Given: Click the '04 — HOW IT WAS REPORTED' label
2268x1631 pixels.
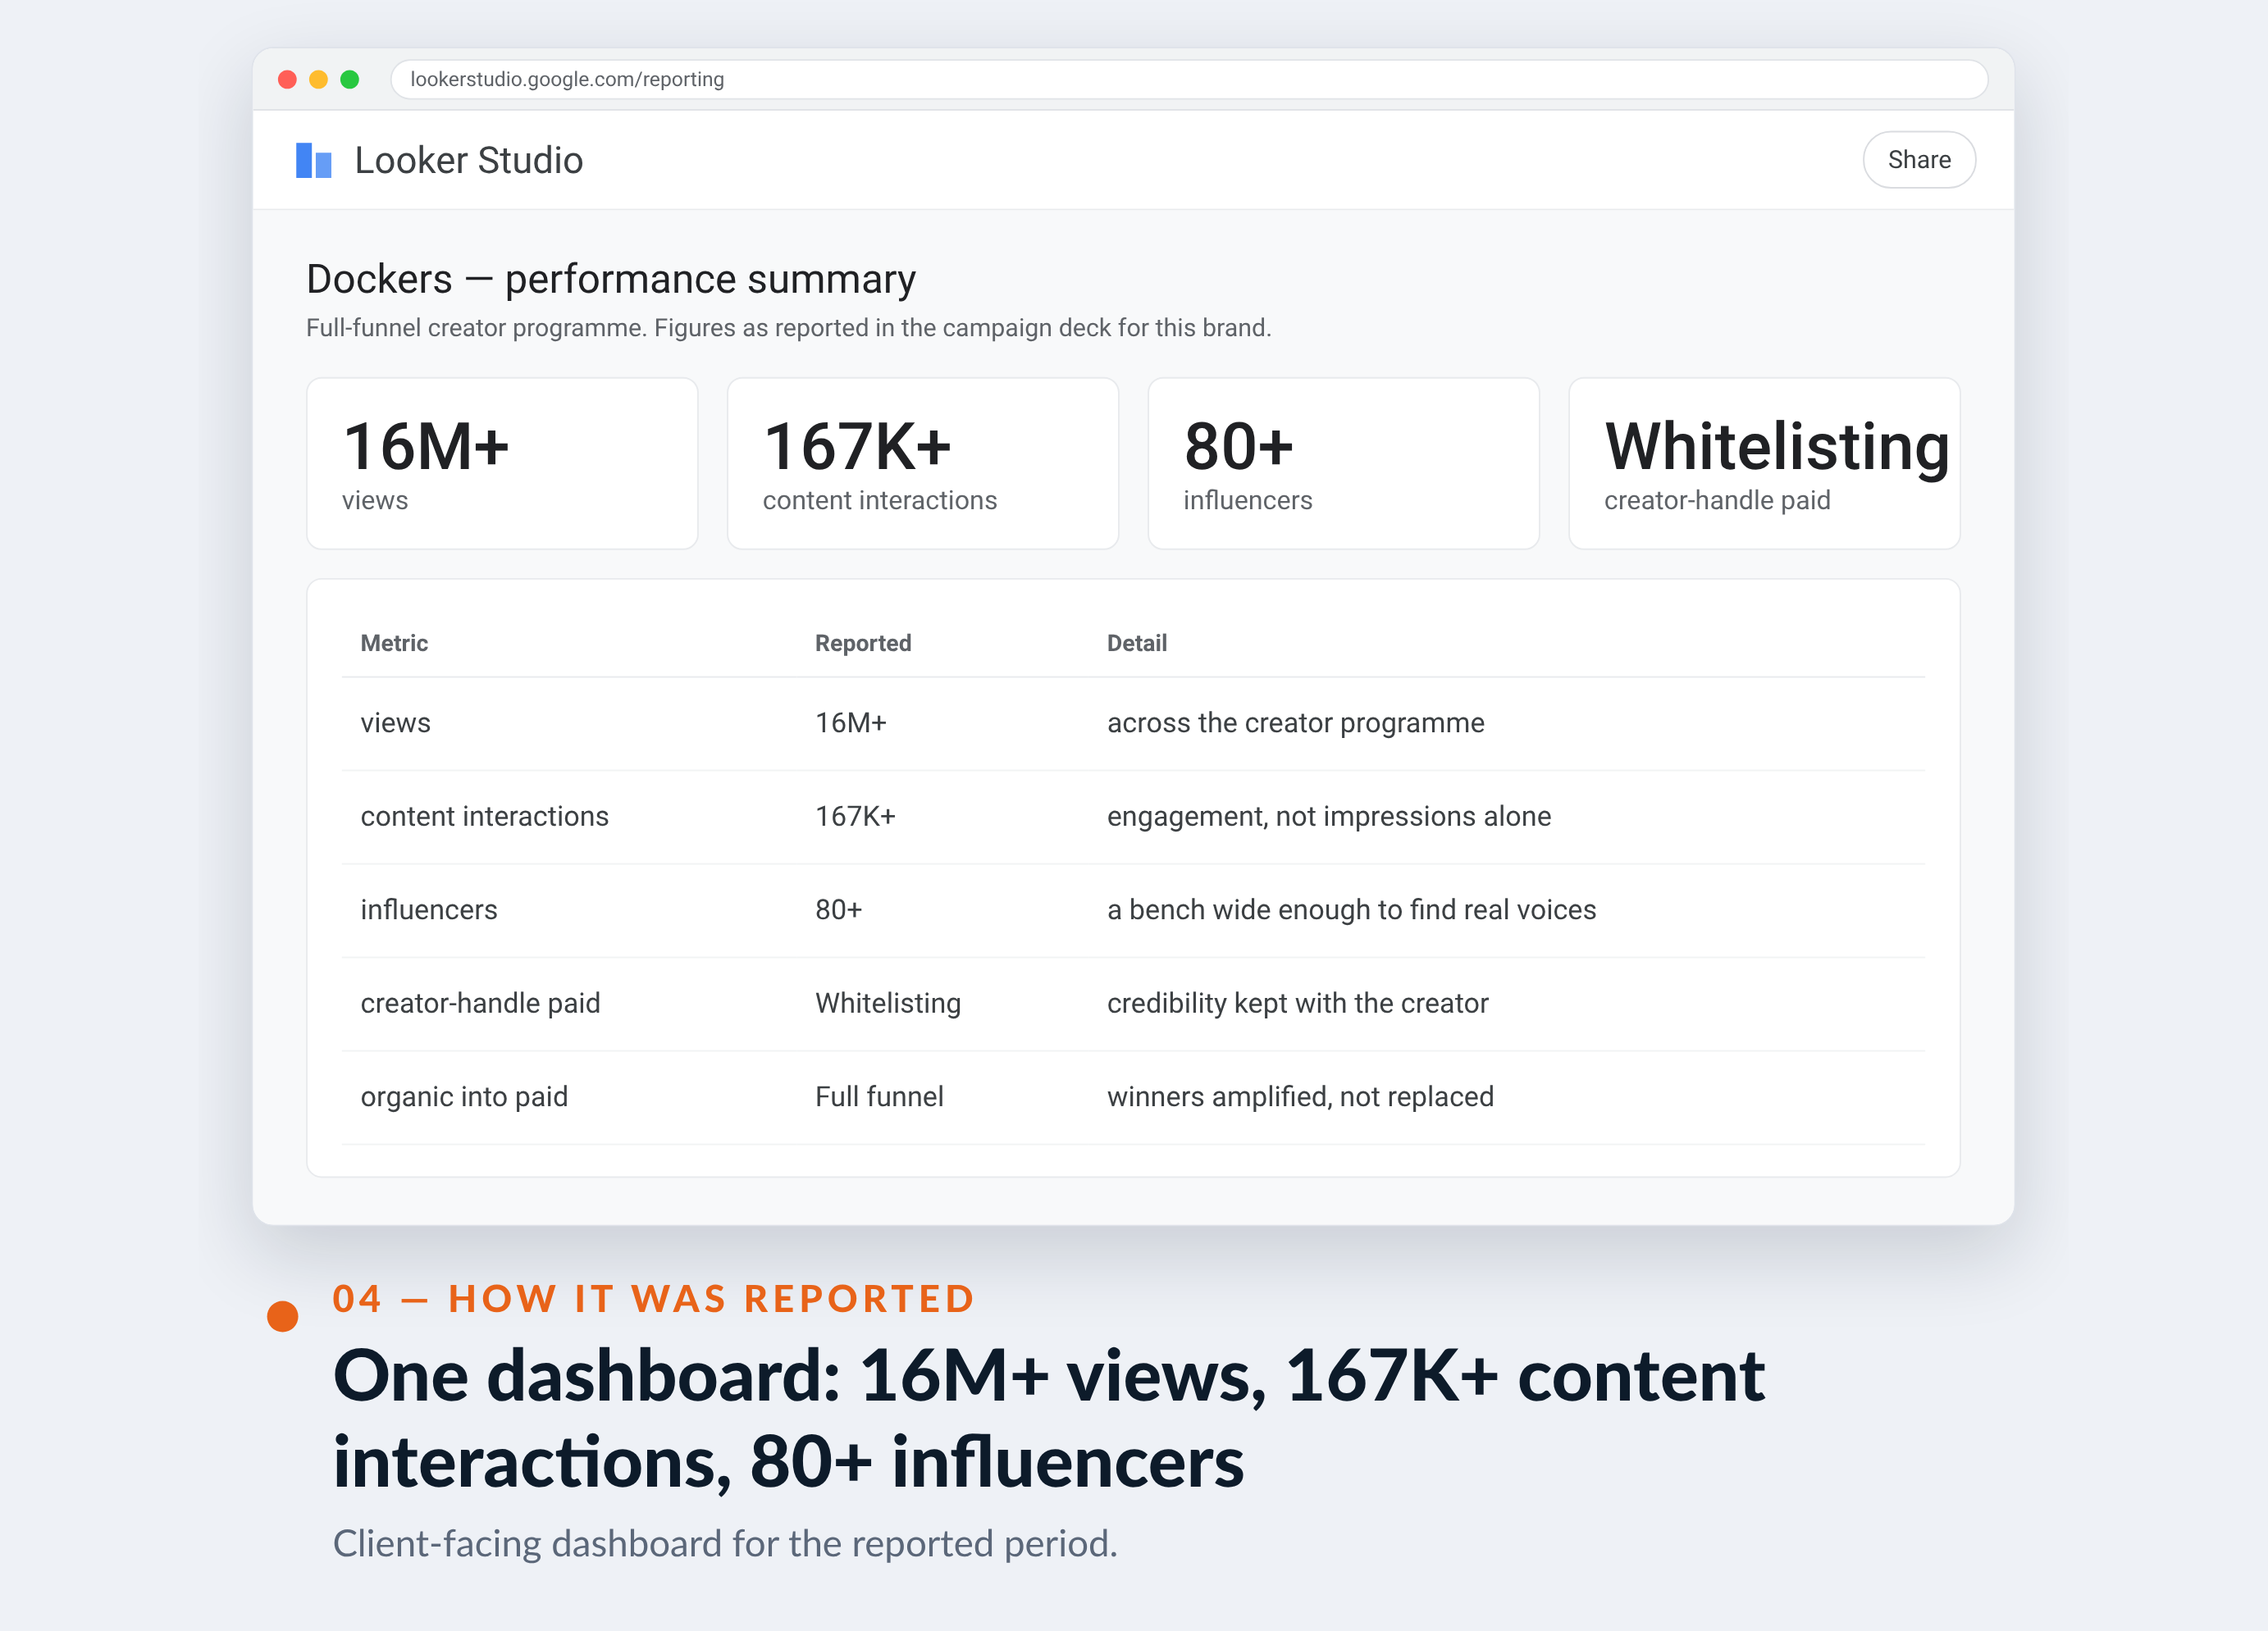Looking at the screenshot, I should tap(654, 1299).
